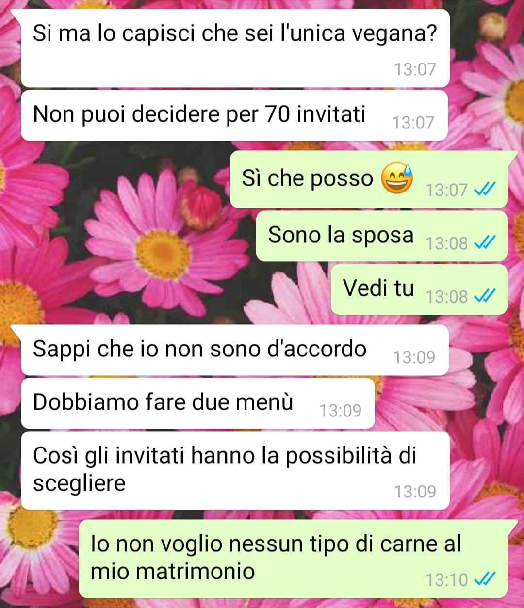Select the 'Sappi che io non sono d'accordo' message
The height and width of the screenshot is (608, 524).
point(235,350)
